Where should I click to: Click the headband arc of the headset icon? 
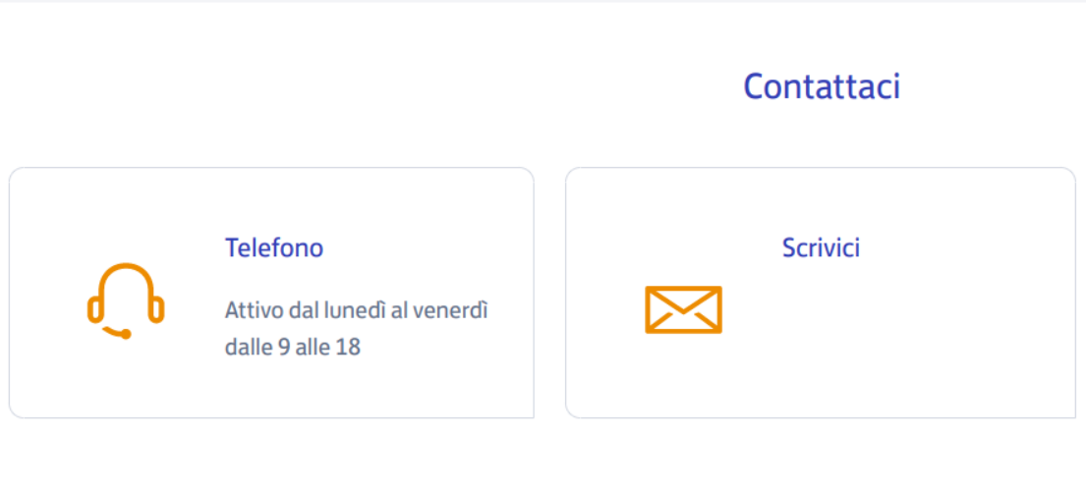pyautogui.click(x=126, y=273)
